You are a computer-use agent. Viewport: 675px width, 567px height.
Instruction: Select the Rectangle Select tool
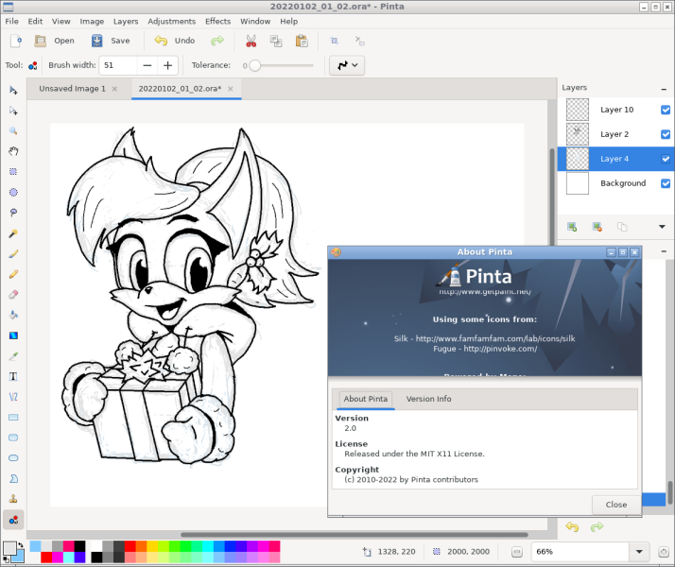(x=13, y=172)
